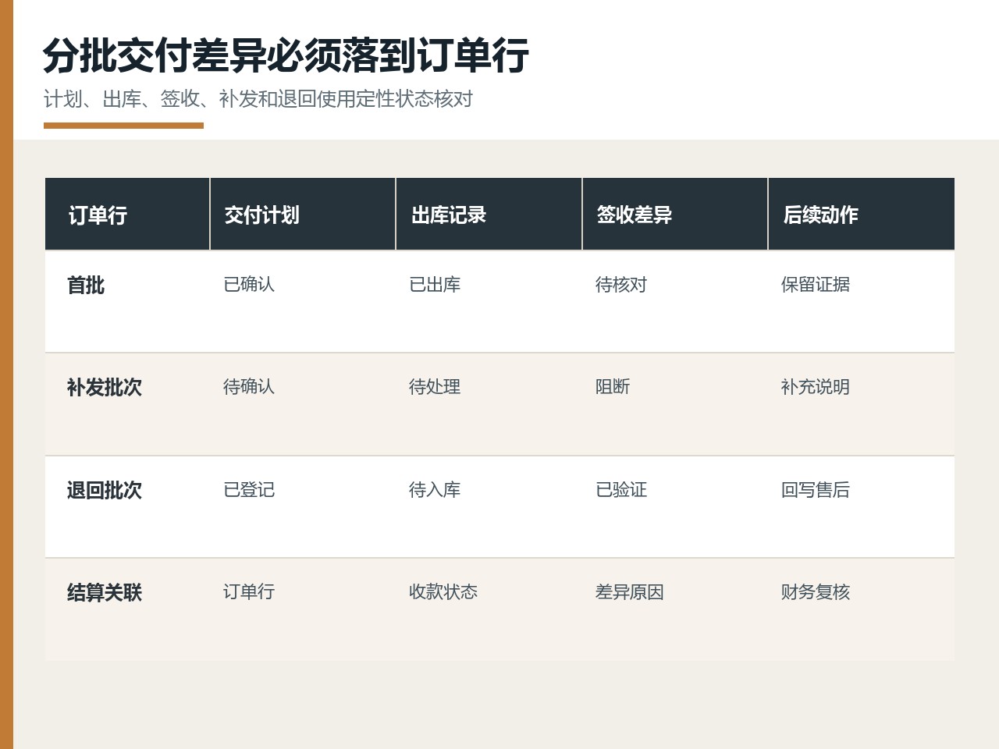Viewport: 999px width, 749px height.
Task: Click the subtitle beginning 计划、出库、签收
Action: coord(258,99)
